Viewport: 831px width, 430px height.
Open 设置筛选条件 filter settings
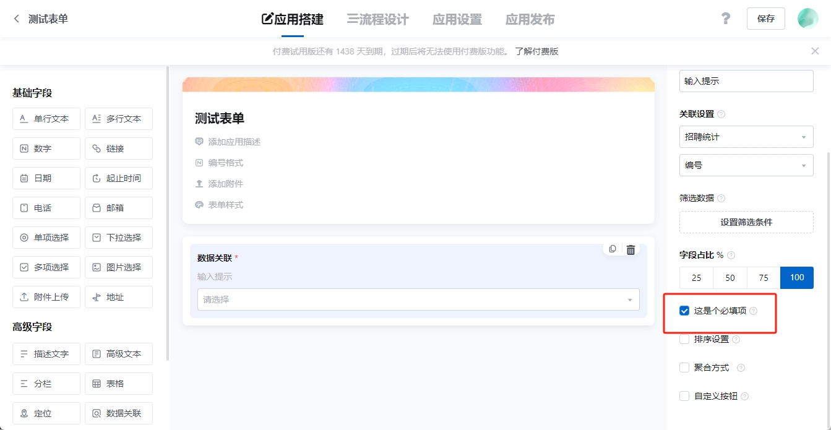tap(746, 221)
